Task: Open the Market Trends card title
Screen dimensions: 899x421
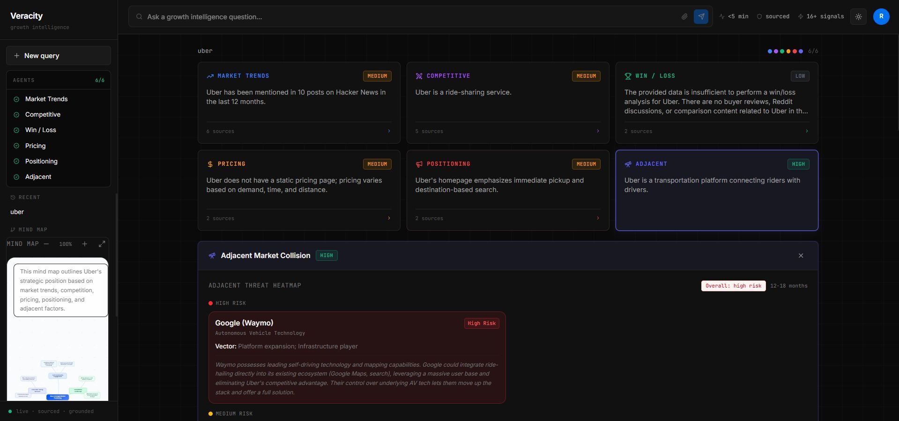Action: point(243,76)
